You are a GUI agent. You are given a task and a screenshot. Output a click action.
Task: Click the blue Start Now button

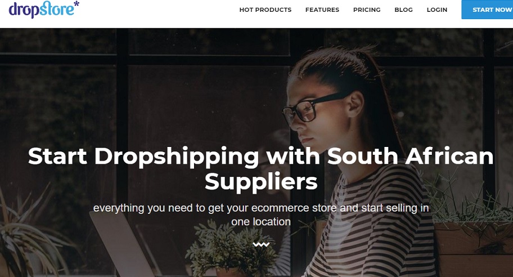[487, 10]
